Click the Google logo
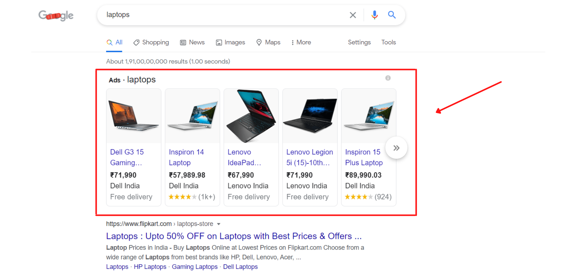584x272 pixels. point(56,15)
